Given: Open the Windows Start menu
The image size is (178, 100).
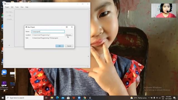Looking at the screenshot, I should coord(3,98).
